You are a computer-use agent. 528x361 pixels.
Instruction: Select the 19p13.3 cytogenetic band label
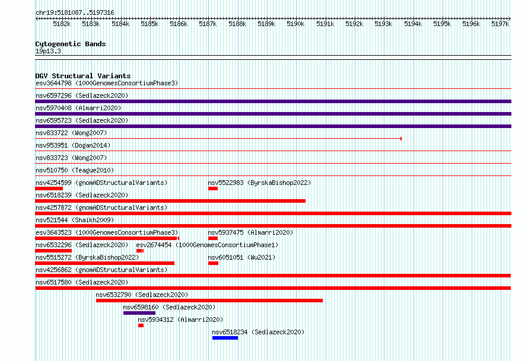pyautogui.click(x=48, y=51)
